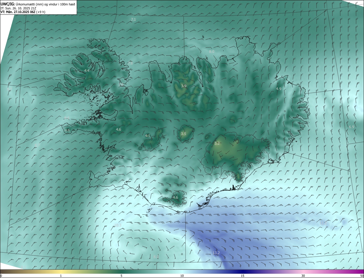This screenshot has width=364, height=278.
Task: Click the '15' tick on the color scale
Action: (x=243, y=276)
